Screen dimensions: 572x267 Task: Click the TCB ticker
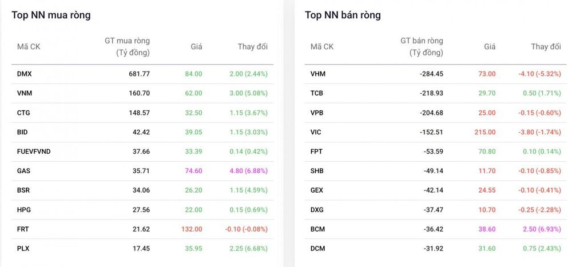click(x=317, y=93)
